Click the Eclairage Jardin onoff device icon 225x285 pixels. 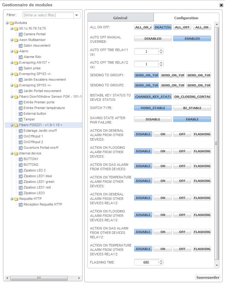click(21, 131)
